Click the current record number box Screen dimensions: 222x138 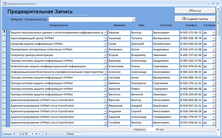click(25, 134)
